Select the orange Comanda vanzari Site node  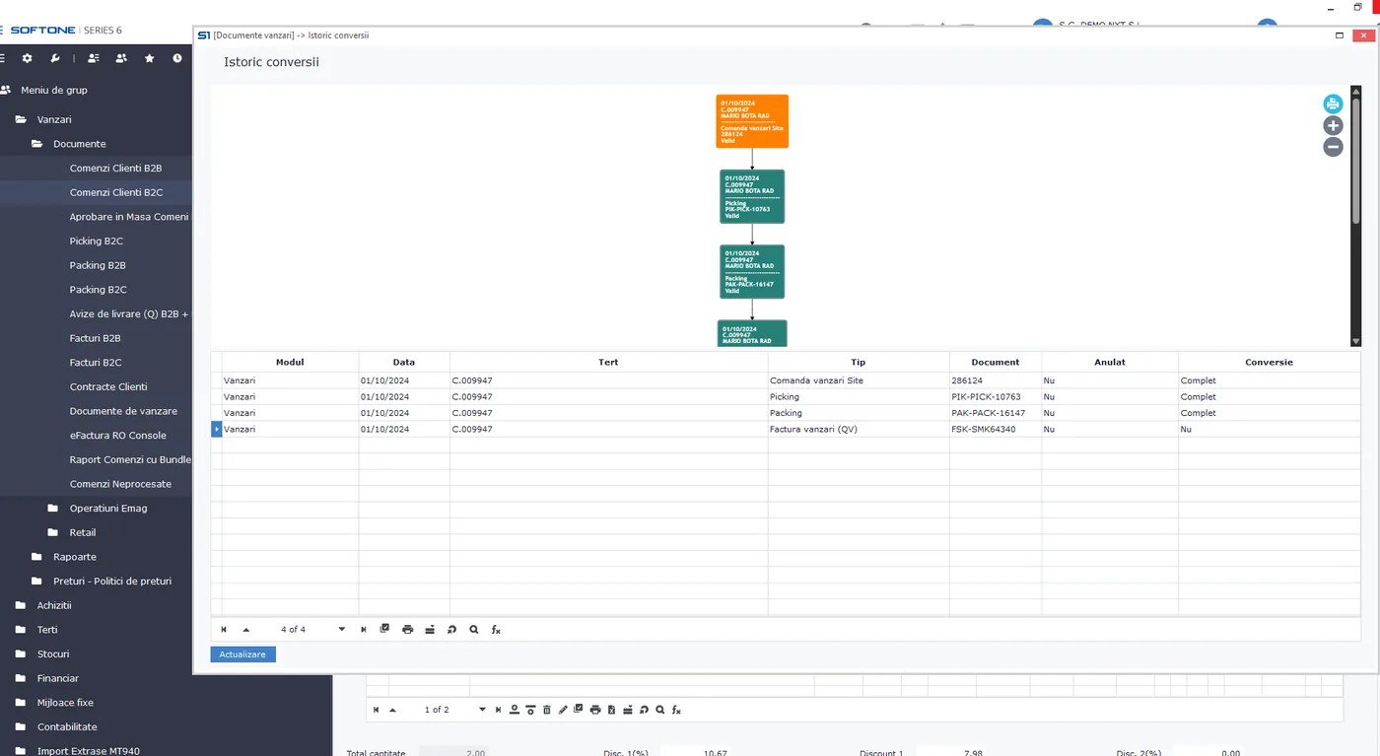click(752, 121)
